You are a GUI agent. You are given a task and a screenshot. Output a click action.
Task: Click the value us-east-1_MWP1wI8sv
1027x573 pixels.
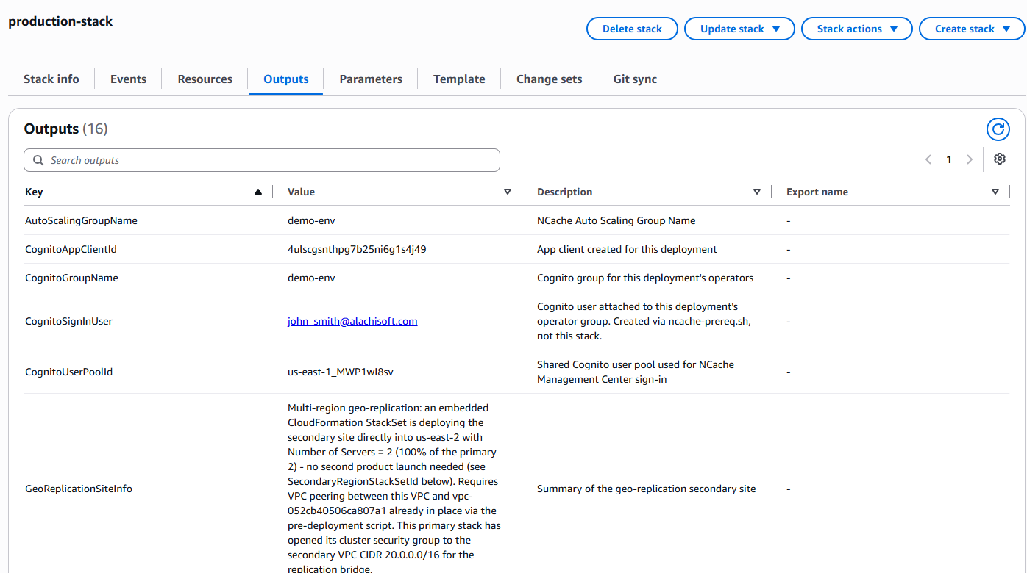(341, 372)
